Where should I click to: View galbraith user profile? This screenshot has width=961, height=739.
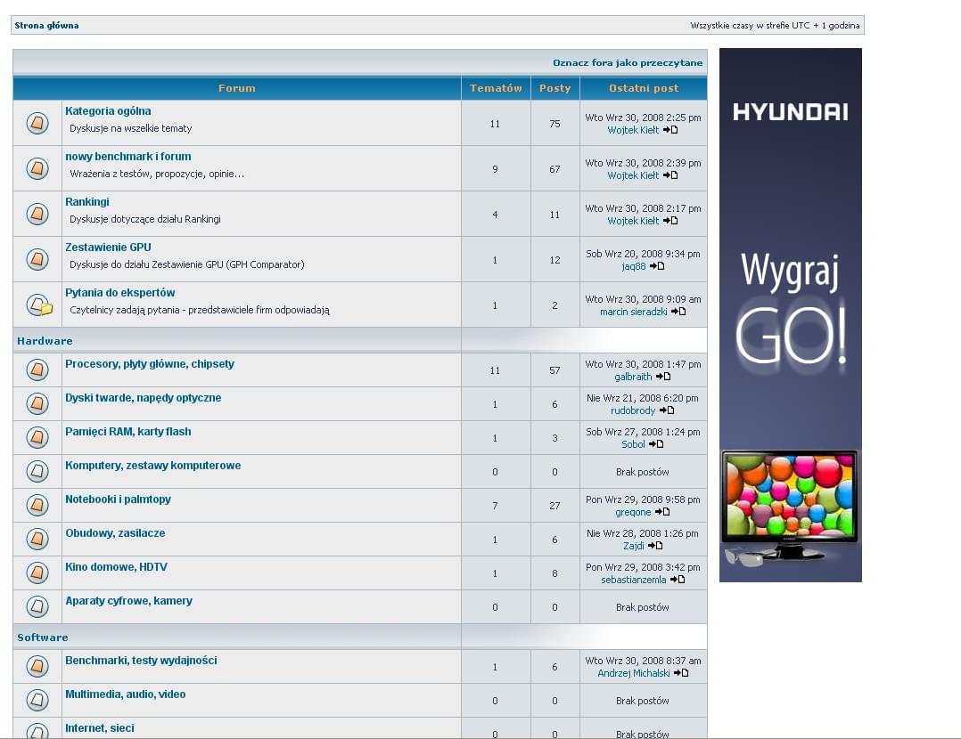coord(633,377)
